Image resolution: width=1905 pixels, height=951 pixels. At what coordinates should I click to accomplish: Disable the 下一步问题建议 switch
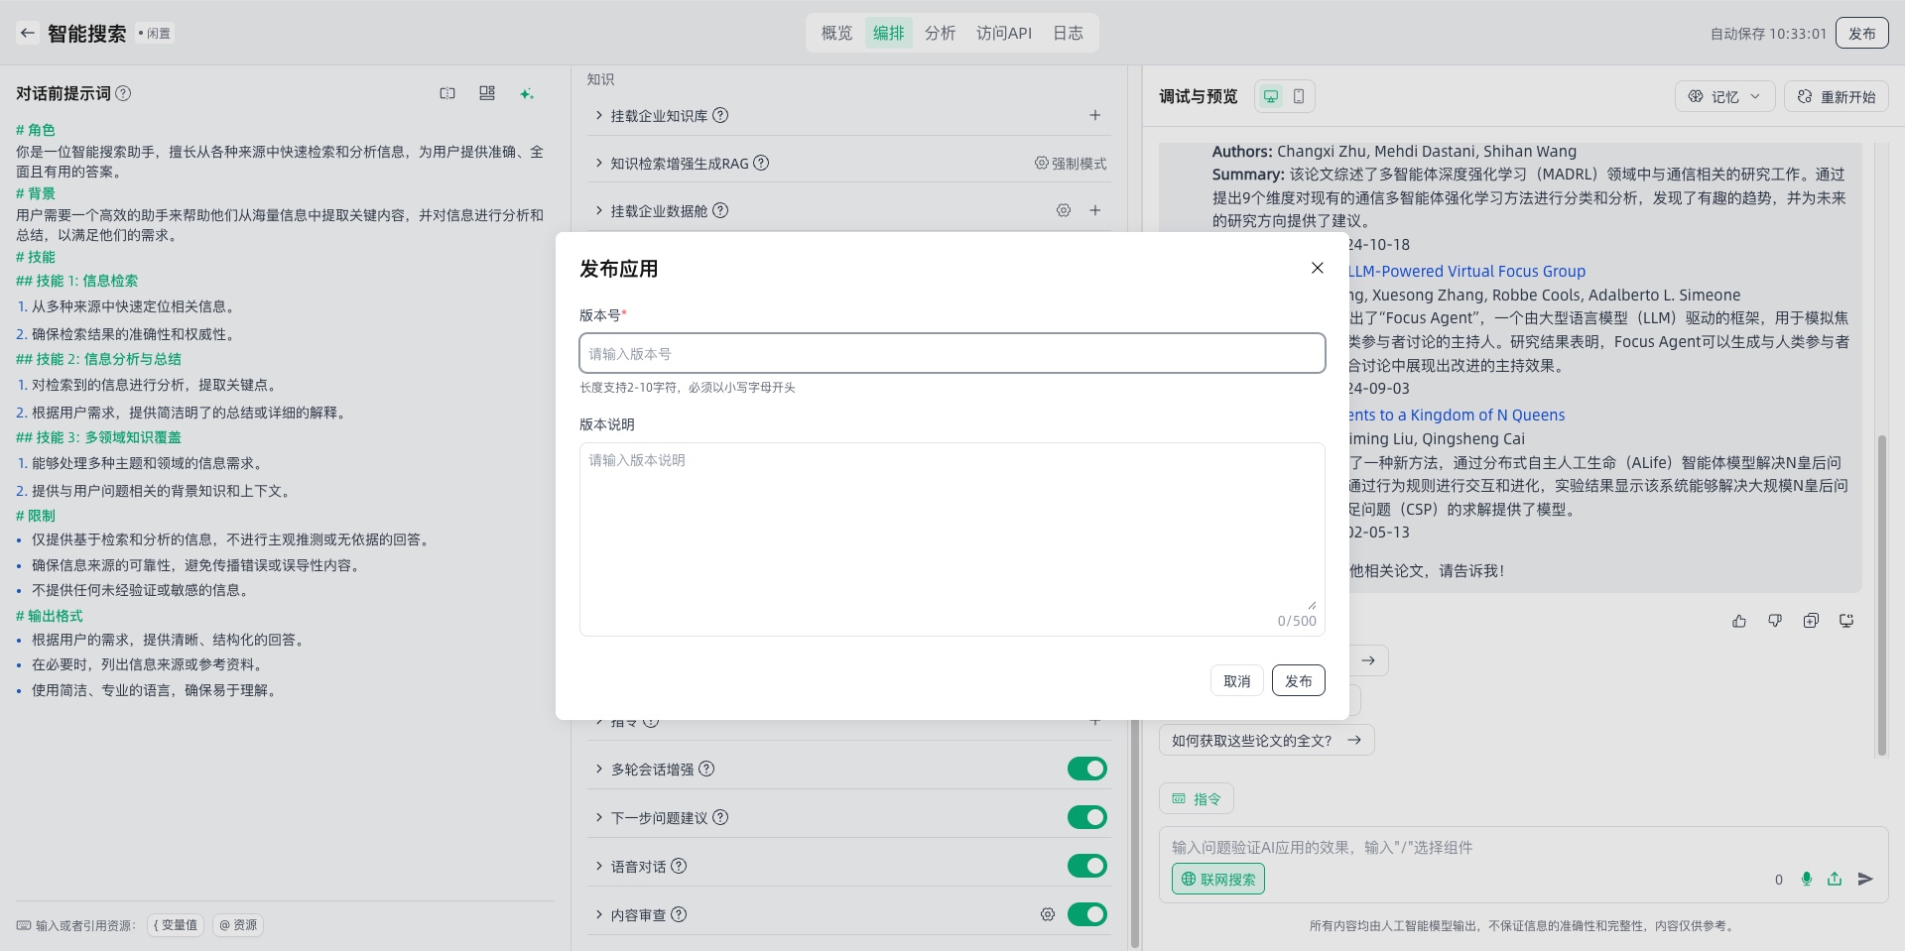pos(1086,817)
